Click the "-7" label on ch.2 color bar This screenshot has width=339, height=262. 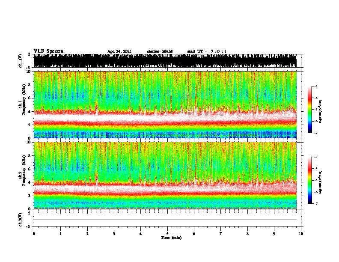coord(315,204)
